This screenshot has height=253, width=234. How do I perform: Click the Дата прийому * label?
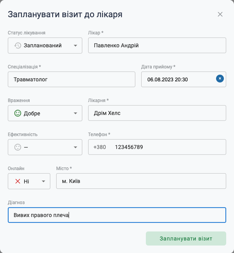(x=158, y=66)
